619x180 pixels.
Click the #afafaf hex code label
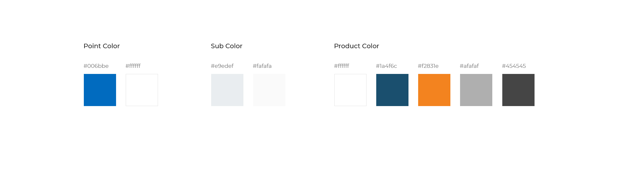469,66
